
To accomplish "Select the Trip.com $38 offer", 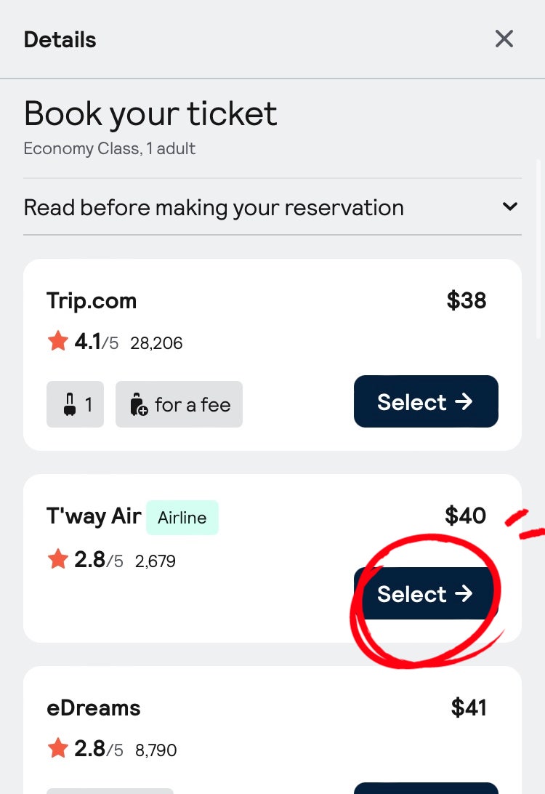I will click(x=426, y=401).
